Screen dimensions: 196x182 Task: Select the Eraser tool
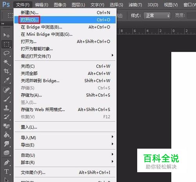[x=6, y=126]
